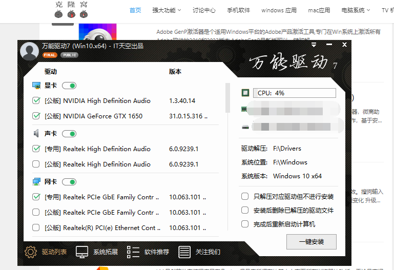
Task: Switch to 系统拓展 tab label
Action: click(106, 252)
